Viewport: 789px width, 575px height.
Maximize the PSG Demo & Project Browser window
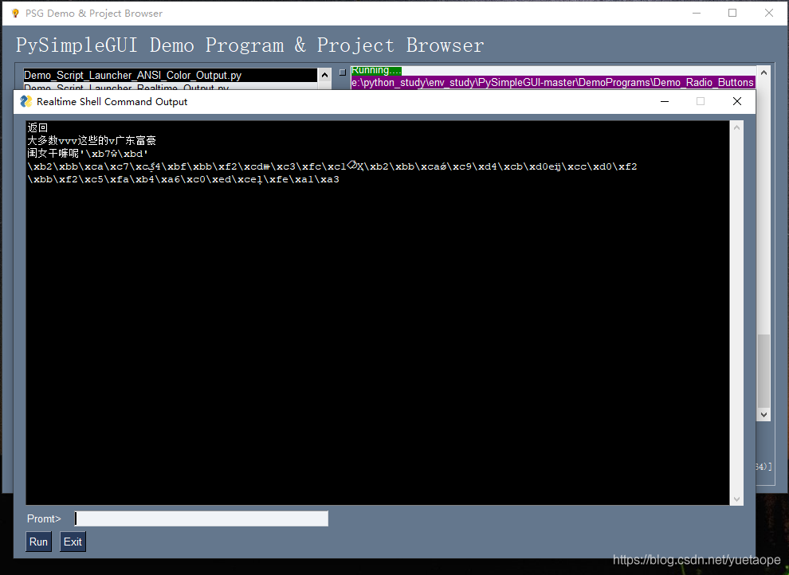click(x=732, y=13)
